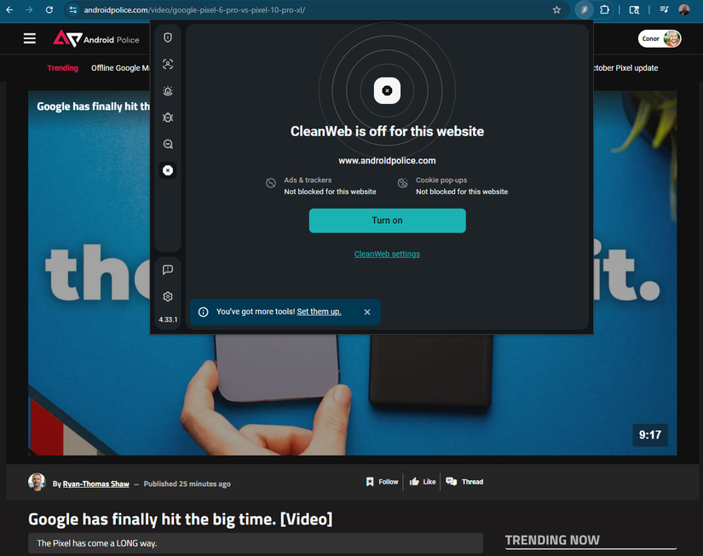Click the Surfshark extension icon in toolbar
Screen dimensions: 703x556
tap(584, 10)
